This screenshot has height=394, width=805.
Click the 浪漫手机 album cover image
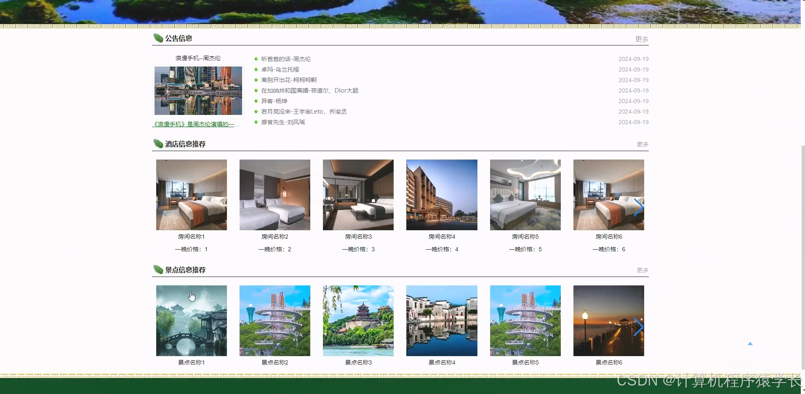click(198, 91)
